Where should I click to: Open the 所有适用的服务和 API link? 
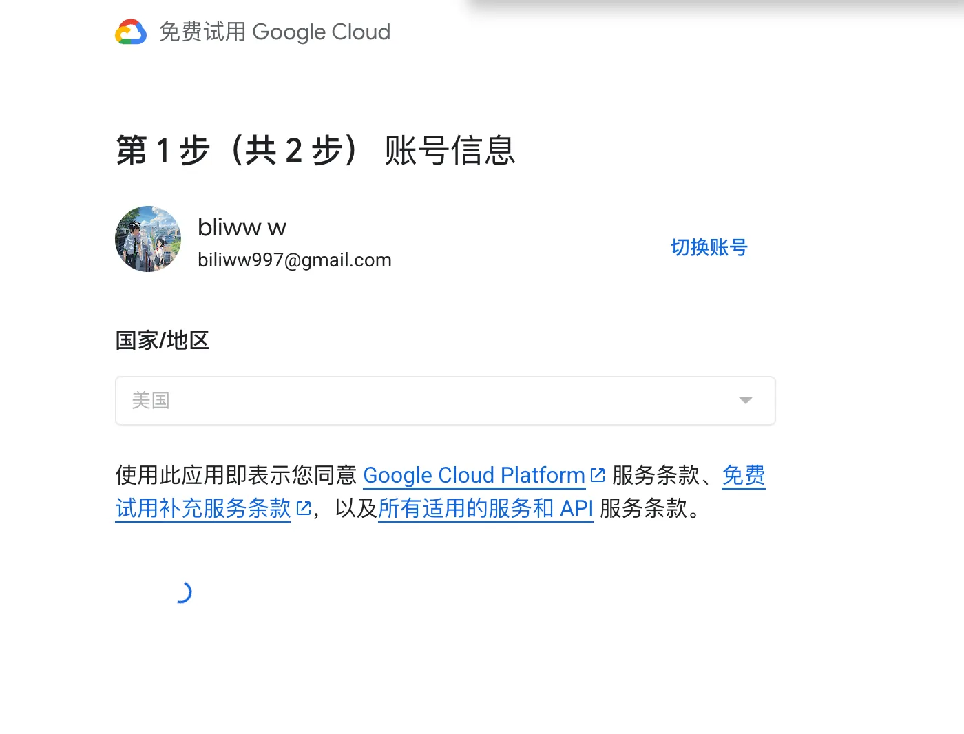click(x=485, y=509)
